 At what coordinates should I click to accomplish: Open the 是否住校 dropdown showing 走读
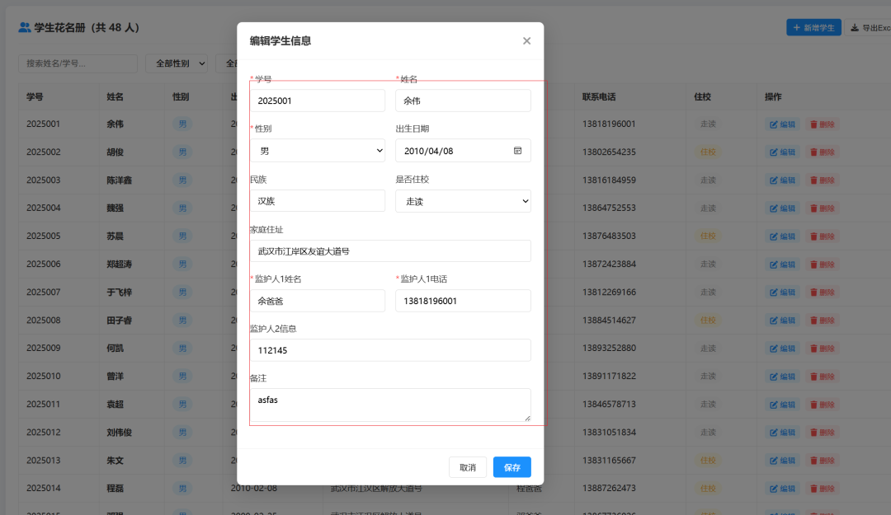[x=463, y=201]
